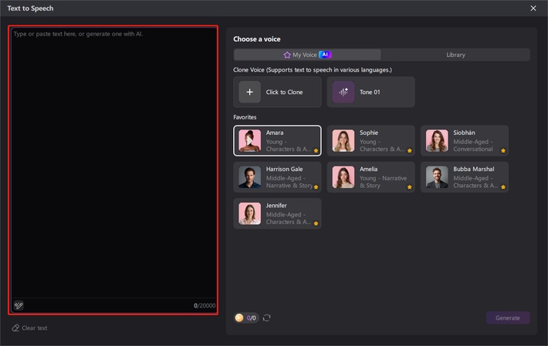Viewport: 548px width, 346px height.
Task: Pick the Jennifer voice avatar
Action: (x=249, y=213)
